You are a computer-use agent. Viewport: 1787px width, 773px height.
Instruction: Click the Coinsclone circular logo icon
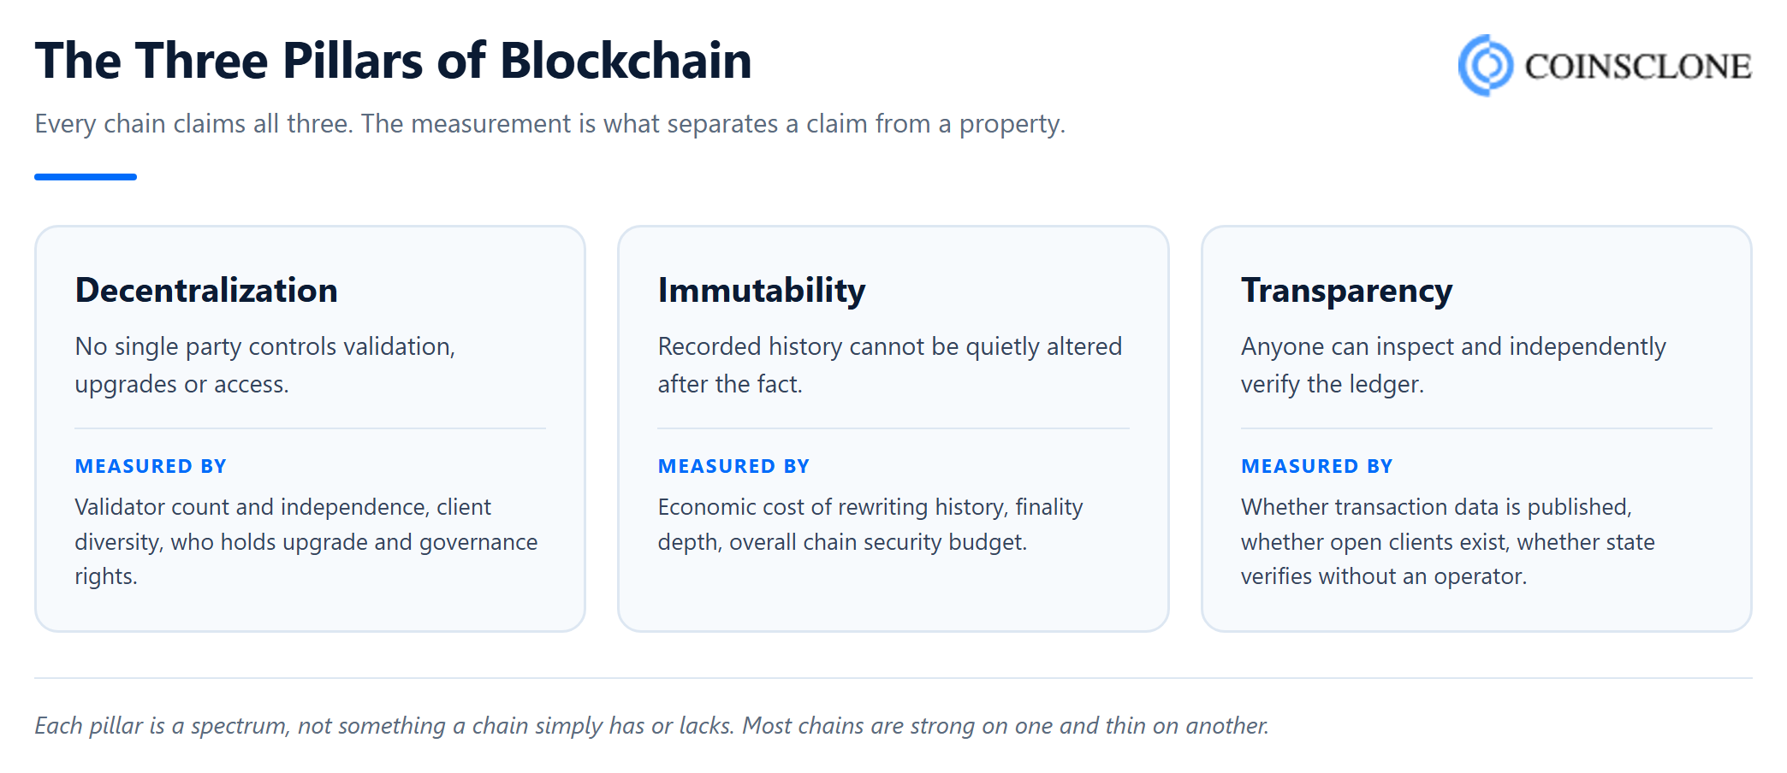(1486, 65)
